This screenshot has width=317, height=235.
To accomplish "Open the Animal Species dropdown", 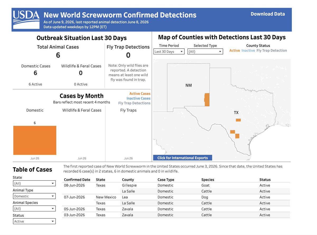I will (x=34, y=209).
